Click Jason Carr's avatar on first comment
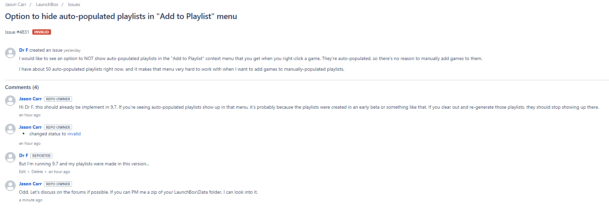This screenshot has width=609, height=211. click(10, 101)
